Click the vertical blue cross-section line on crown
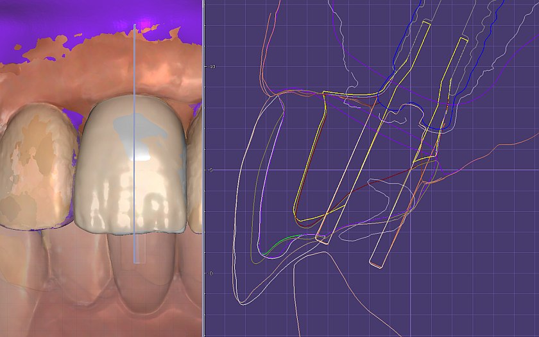This screenshot has width=539, height=337. pyautogui.click(x=135, y=193)
